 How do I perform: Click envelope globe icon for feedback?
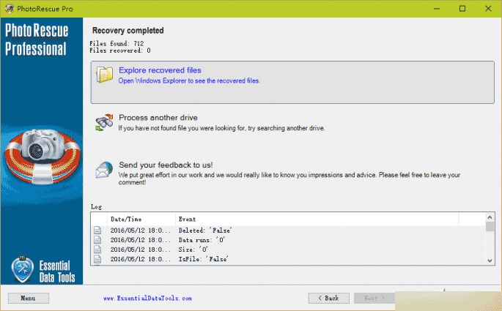click(104, 170)
